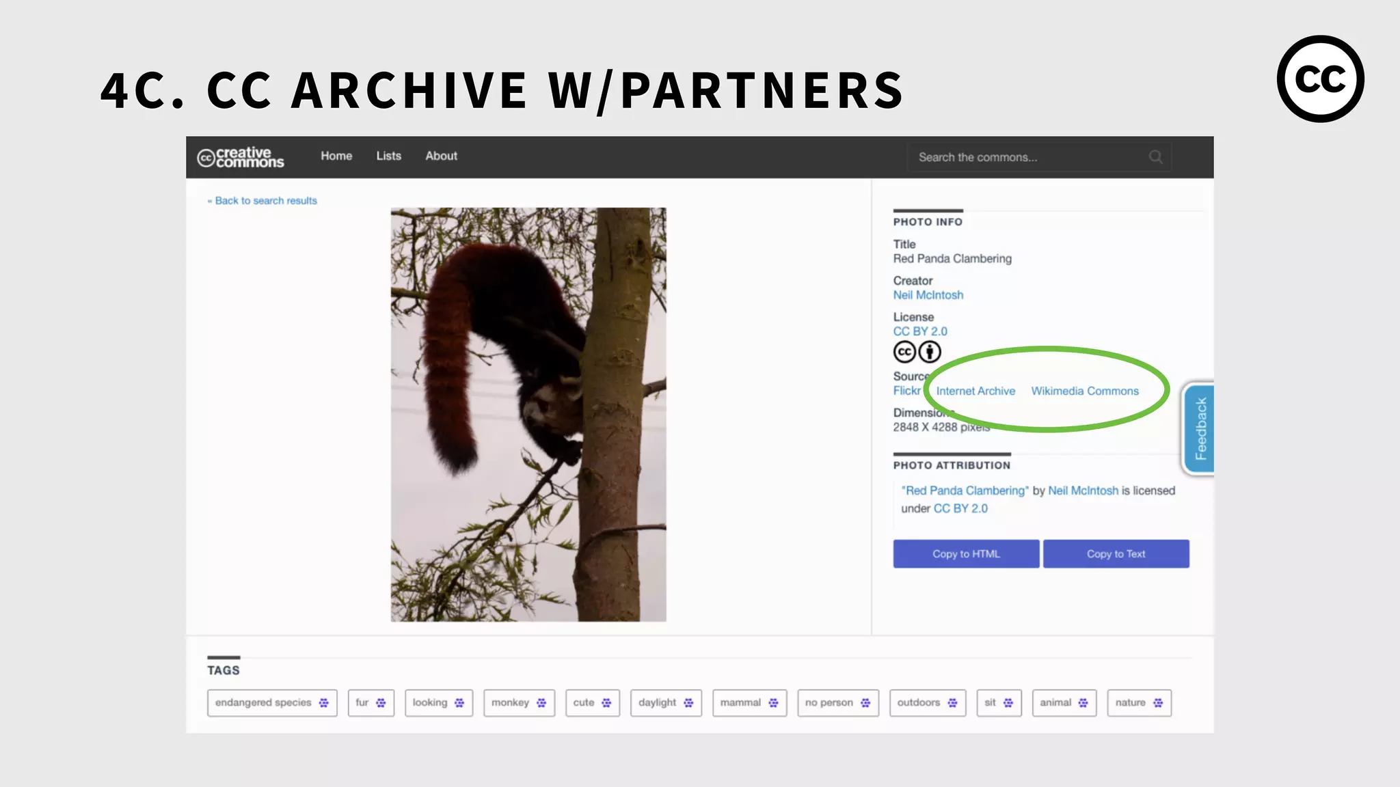Select the cute tag text
This screenshot has height=787, width=1400.
[x=583, y=703]
